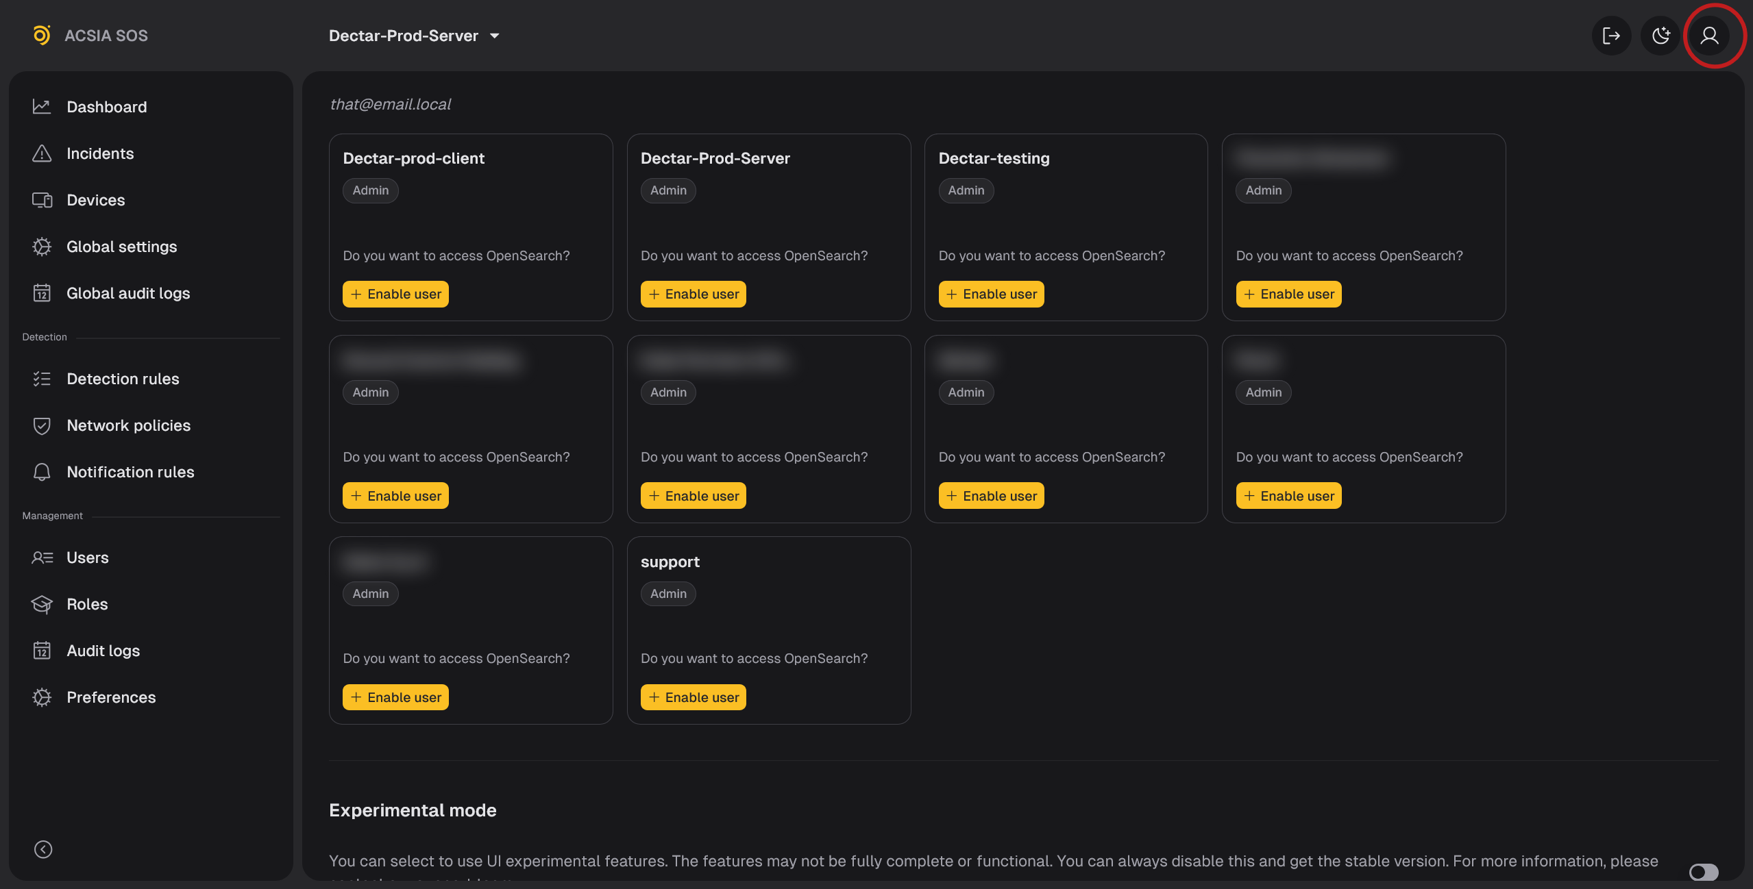Enable user for support tenant
The image size is (1753, 889).
[x=693, y=697]
